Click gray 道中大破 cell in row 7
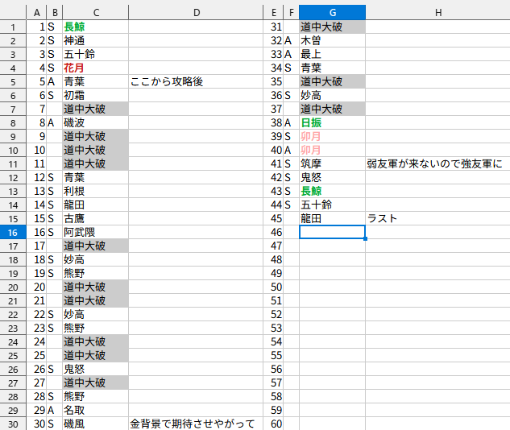The height and width of the screenshot is (430, 510). point(95,109)
